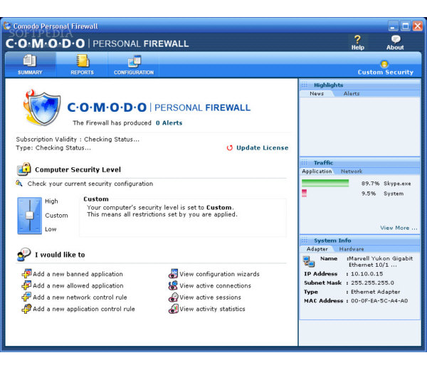Click the Traffic panel grip icon
This screenshot has height=370, width=427.
(305, 163)
